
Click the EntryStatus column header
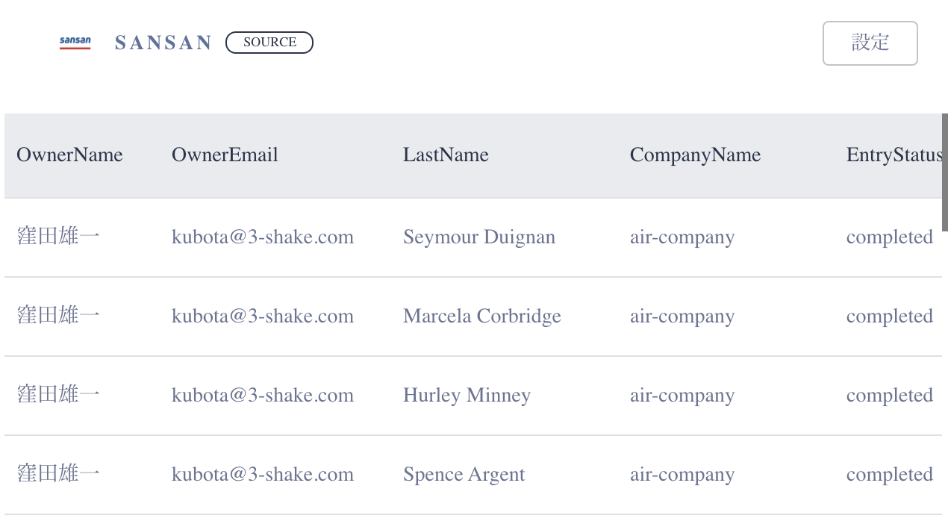coord(894,155)
